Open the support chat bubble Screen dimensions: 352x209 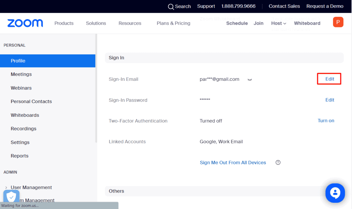[x=335, y=193]
